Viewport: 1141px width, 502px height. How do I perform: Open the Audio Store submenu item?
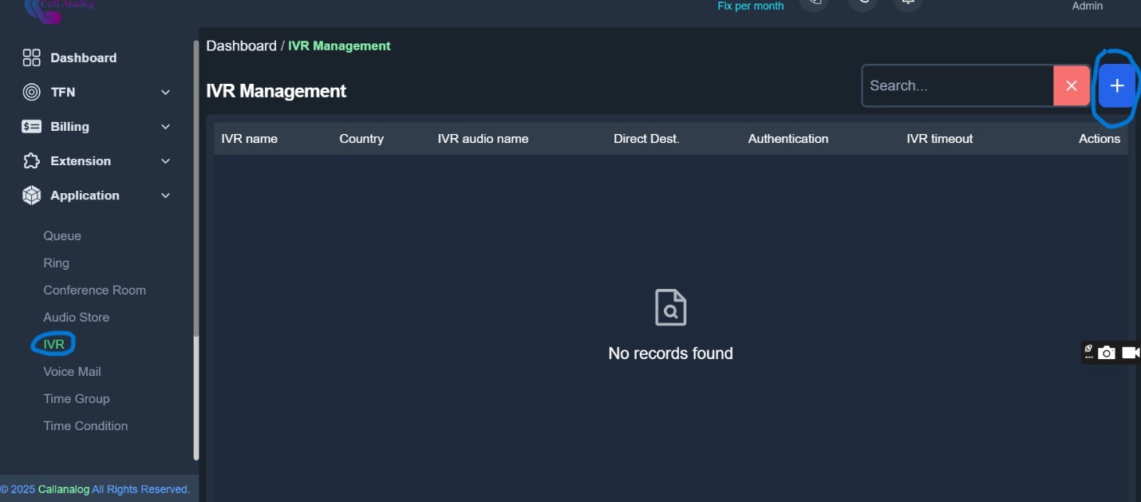point(76,317)
